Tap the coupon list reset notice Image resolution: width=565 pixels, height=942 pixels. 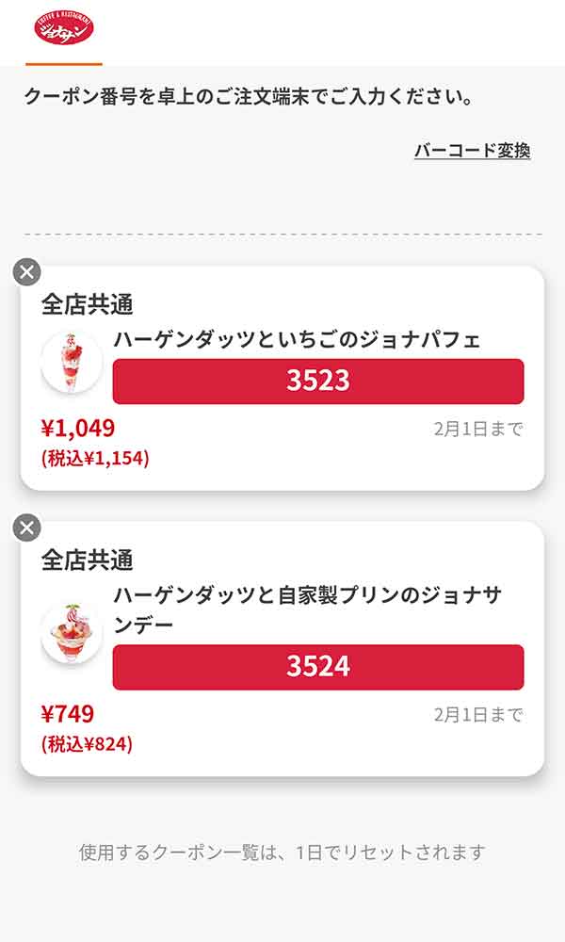pos(282,853)
